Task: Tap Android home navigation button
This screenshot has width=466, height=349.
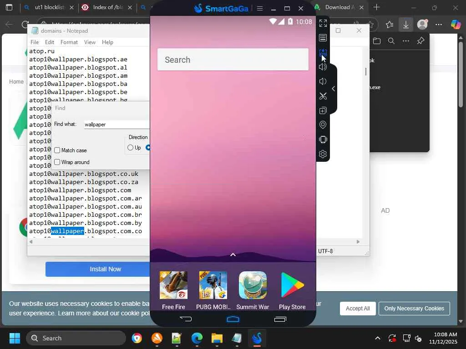Action: coord(233,319)
